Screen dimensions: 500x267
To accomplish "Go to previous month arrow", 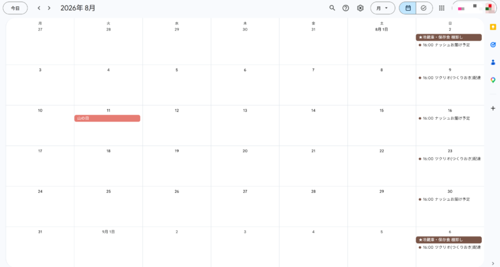I will (x=39, y=8).
